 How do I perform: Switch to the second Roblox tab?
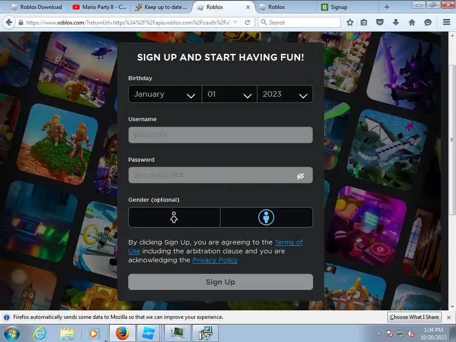click(x=285, y=7)
